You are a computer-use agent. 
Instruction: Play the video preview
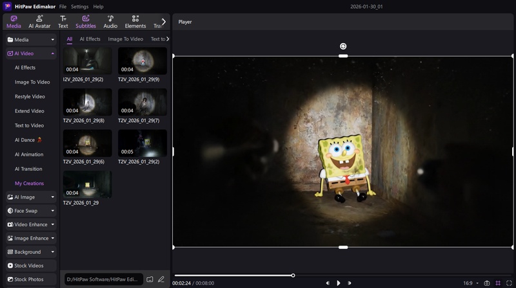point(338,283)
